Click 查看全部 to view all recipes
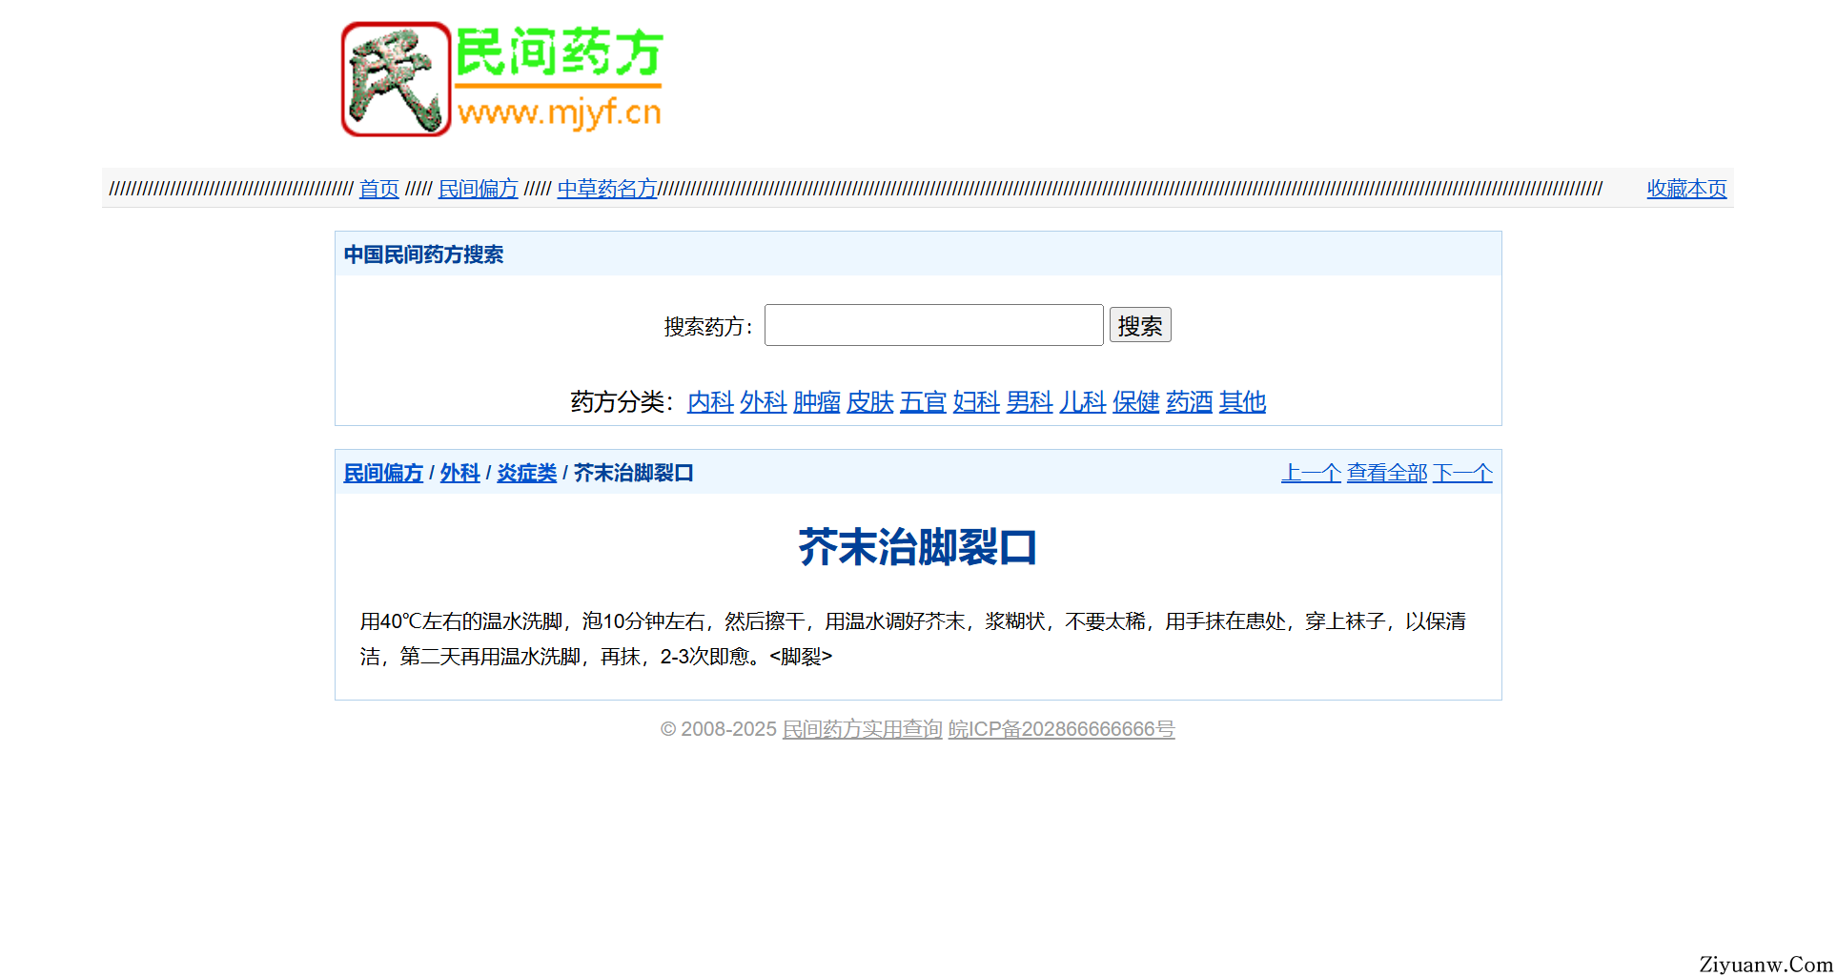Viewport: 1837px width, 976px height. point(1386,473)
